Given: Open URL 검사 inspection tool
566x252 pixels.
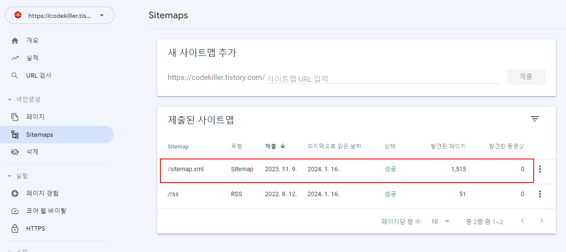Looking at the screenshot, I should [38, 75].
